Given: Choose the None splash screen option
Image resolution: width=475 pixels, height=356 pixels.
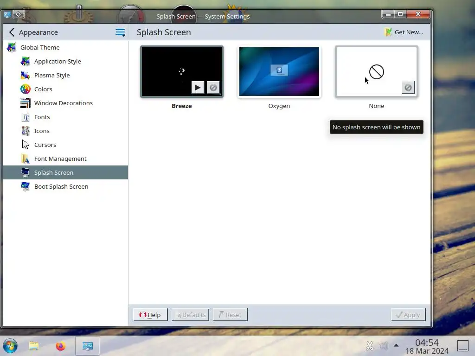Looking at the screenshot, I should pyautogui.click(x=377, y=71).
